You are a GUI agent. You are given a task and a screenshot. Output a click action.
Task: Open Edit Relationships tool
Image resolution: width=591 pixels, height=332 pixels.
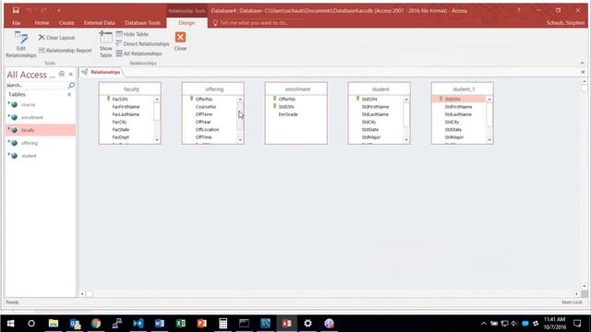pyautogui.click(x=21, y=45)
